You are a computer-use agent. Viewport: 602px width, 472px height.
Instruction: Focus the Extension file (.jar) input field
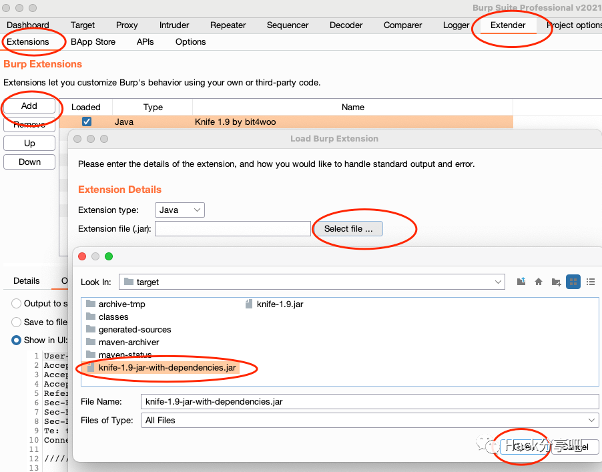[233, 229]
